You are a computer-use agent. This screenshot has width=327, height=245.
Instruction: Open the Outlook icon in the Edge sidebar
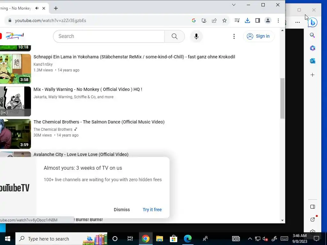click(312, 61)
